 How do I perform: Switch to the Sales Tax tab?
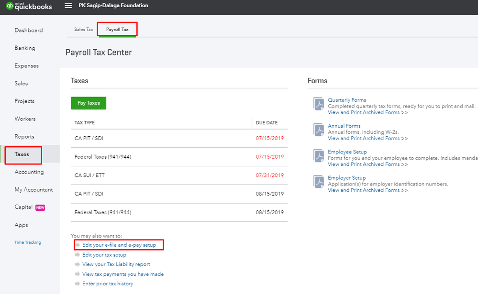point(84,30)
